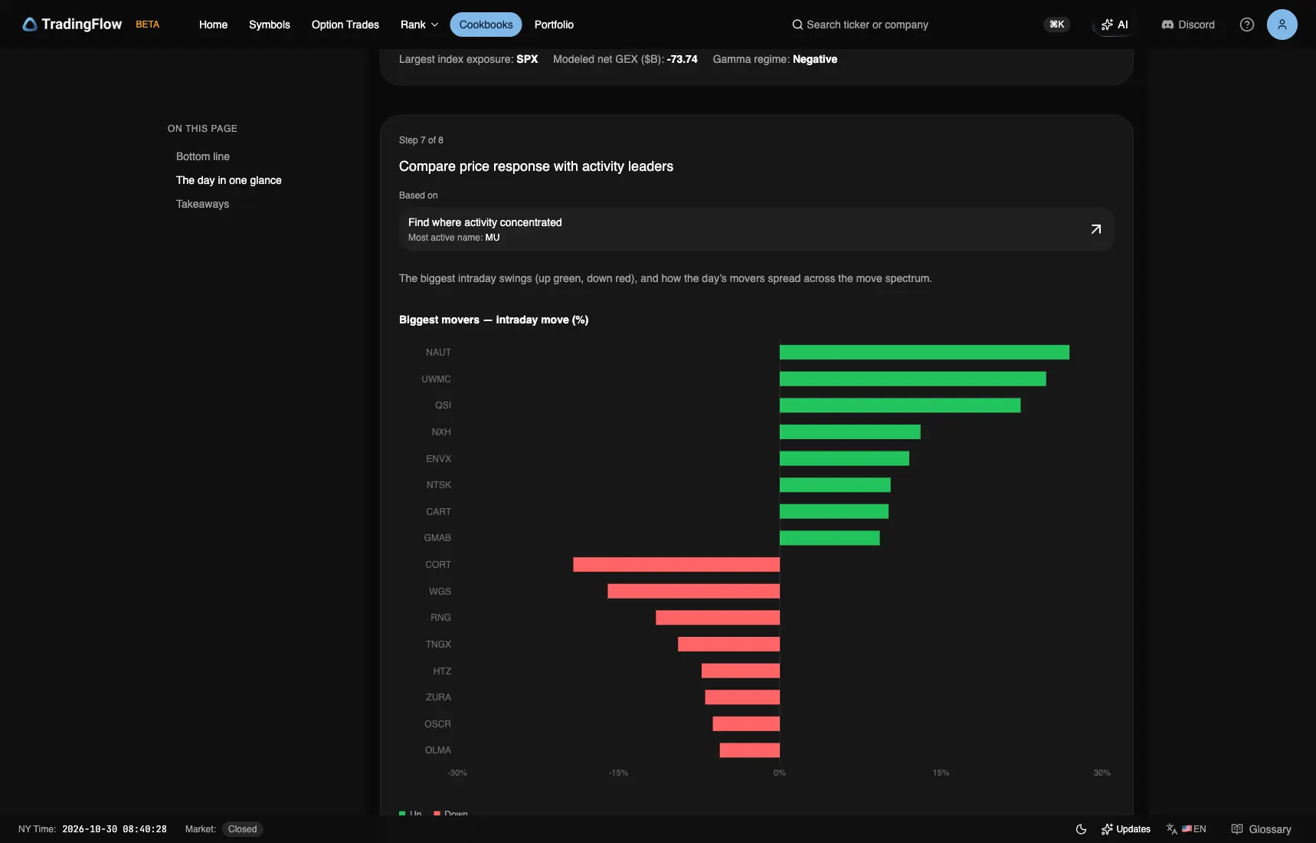
Task: Click the Modeled net GEX -73.74 value
Action: (x=683, y=59)
